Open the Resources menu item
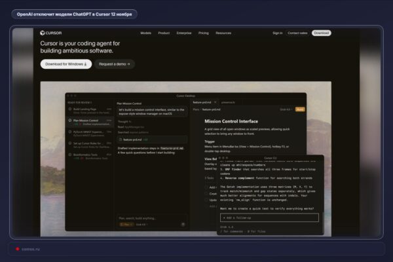Image resolution: width=393 pixels, height=262 pixels. point(223,33)
